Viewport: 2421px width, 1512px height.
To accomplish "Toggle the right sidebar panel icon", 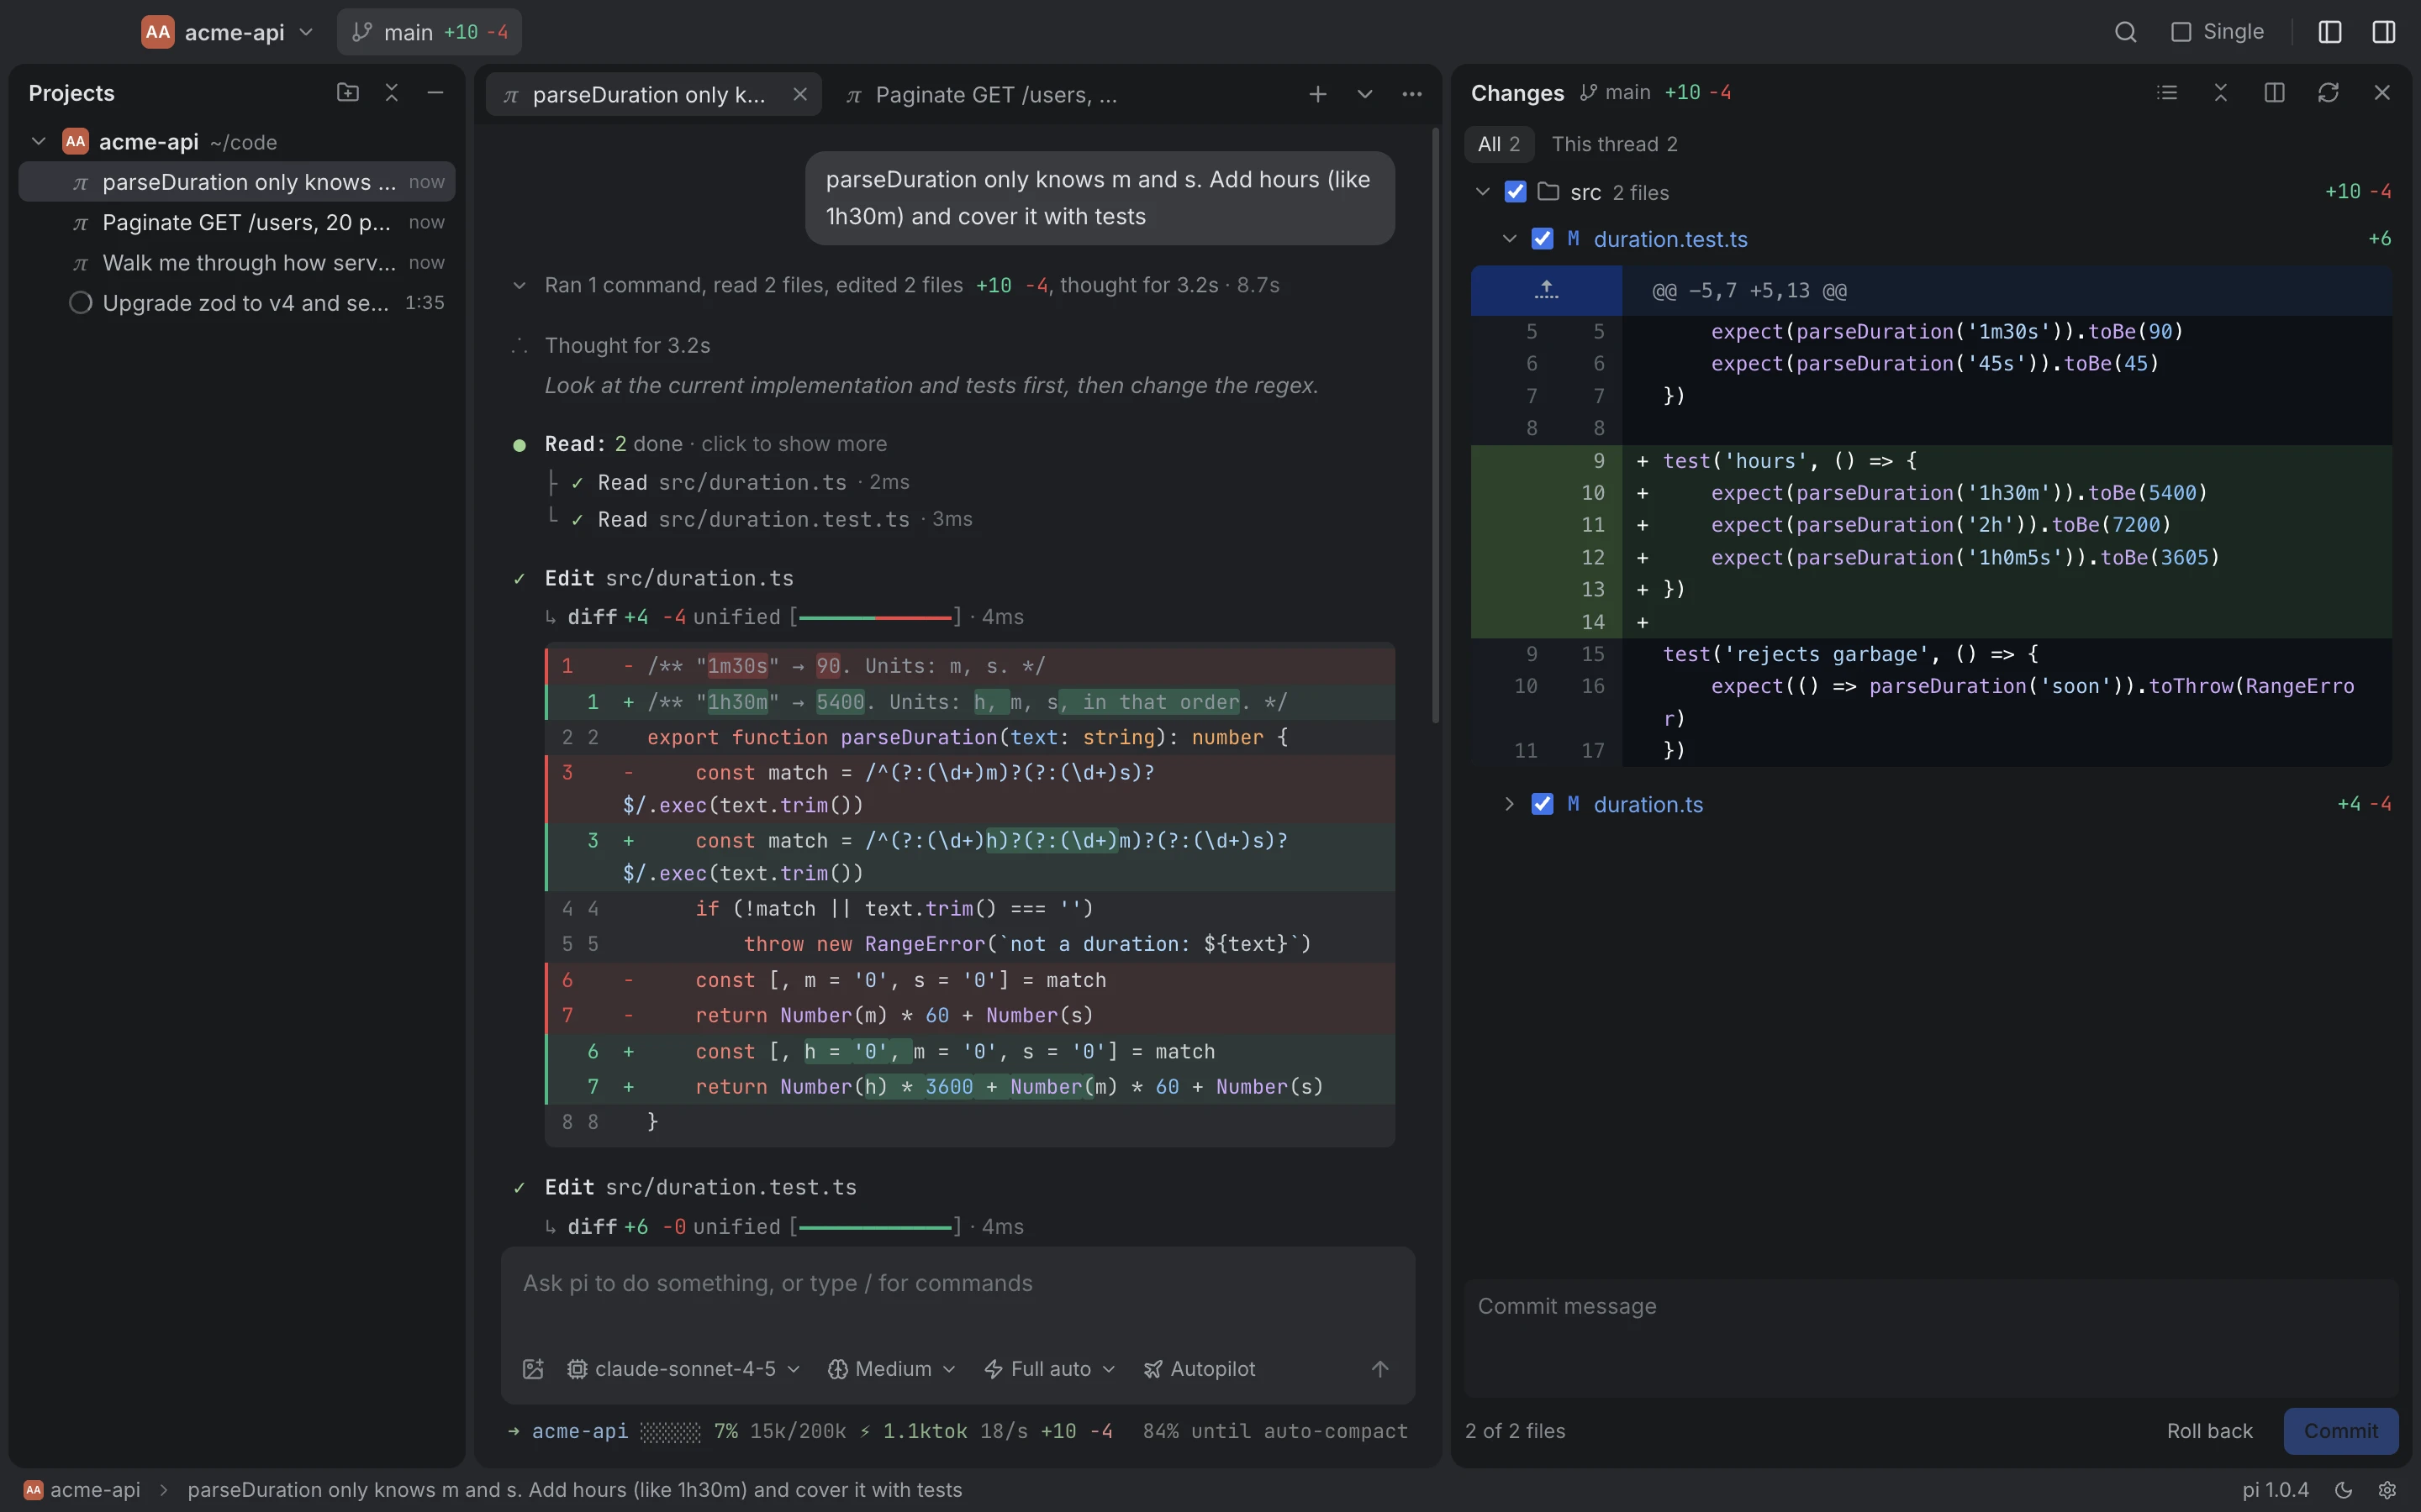I will [2384, 32].
